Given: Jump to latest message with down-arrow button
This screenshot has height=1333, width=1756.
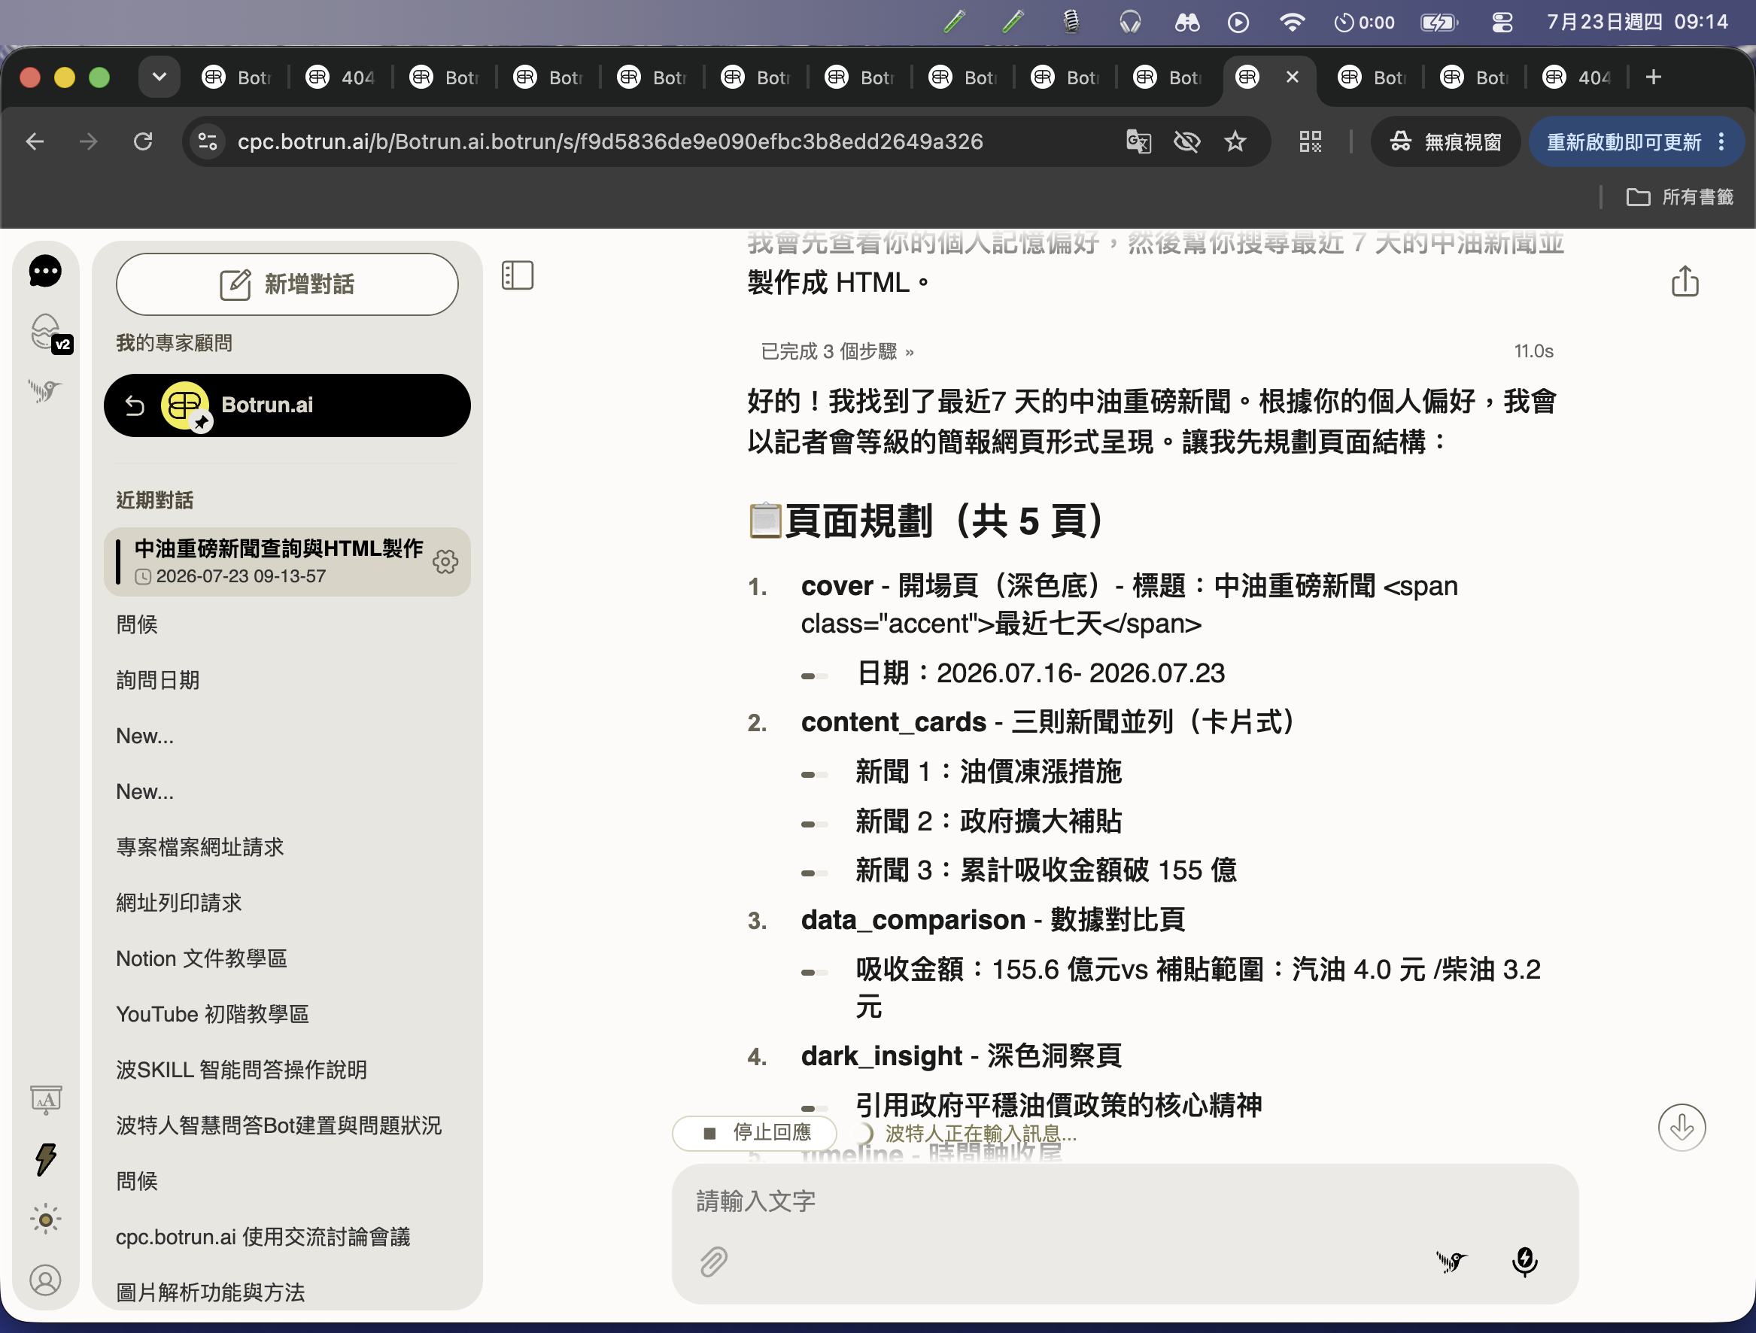Looking at the screenshot, I should 1682,1127.
